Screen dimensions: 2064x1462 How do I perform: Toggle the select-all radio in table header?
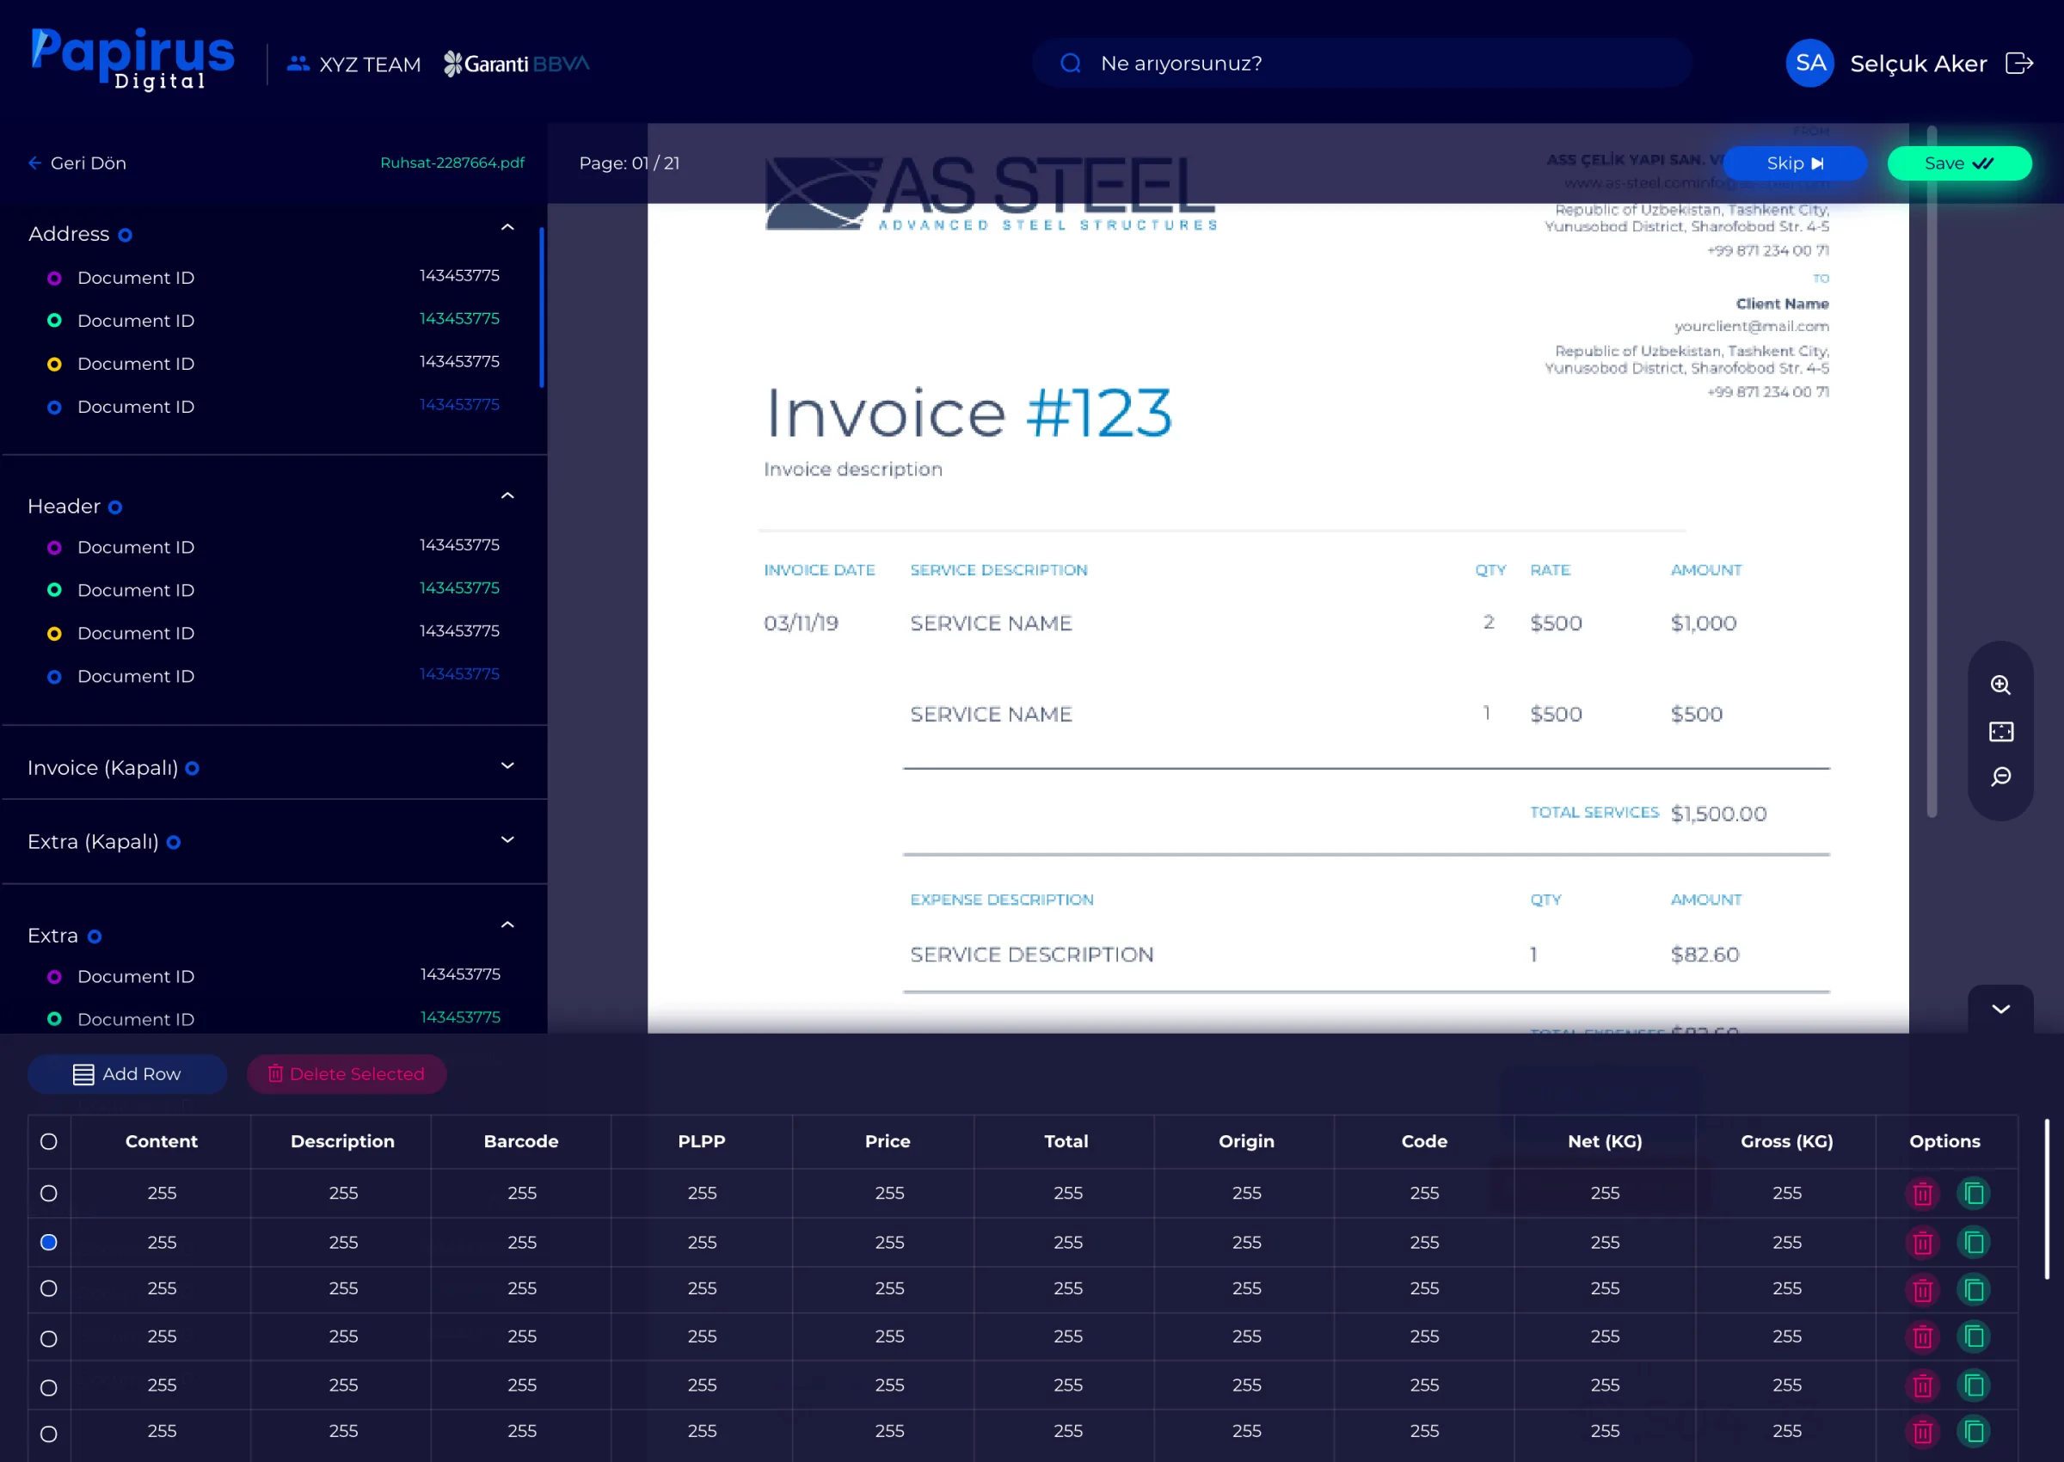tap(49, 1141)
